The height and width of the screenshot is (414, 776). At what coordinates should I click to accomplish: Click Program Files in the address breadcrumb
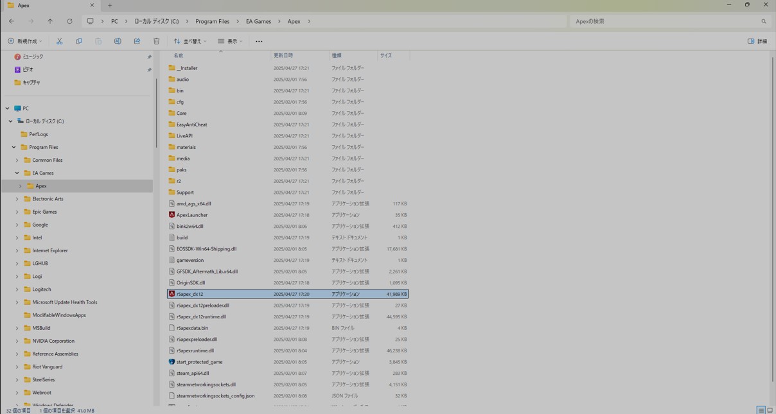pyautogui.click(x=212, y=21)
